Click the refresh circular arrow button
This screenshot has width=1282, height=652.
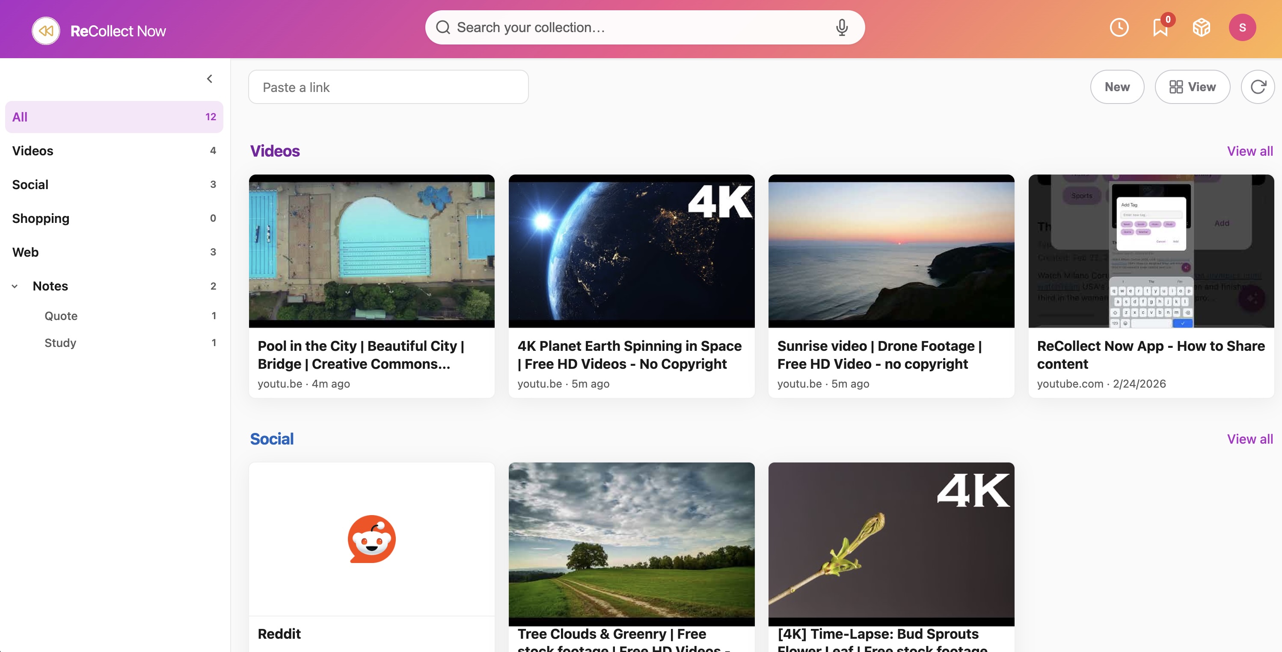click(1258, 87)
